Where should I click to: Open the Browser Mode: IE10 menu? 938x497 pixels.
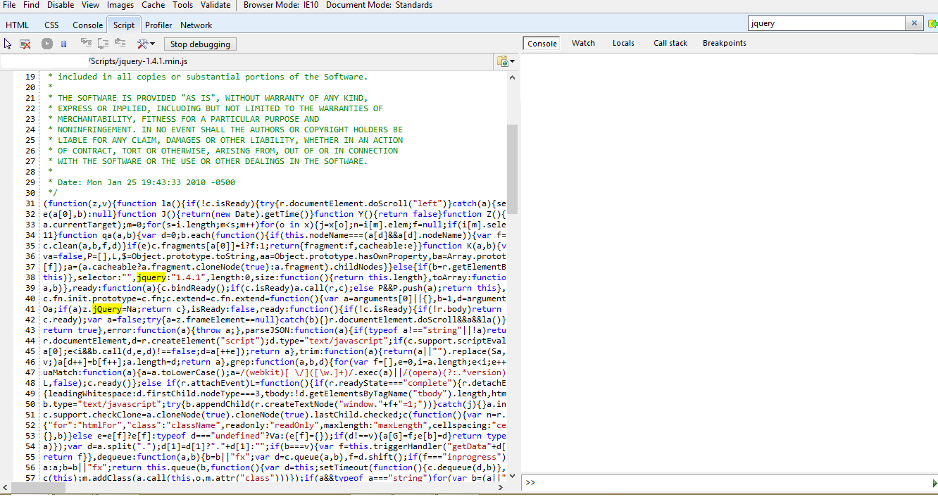280,5
